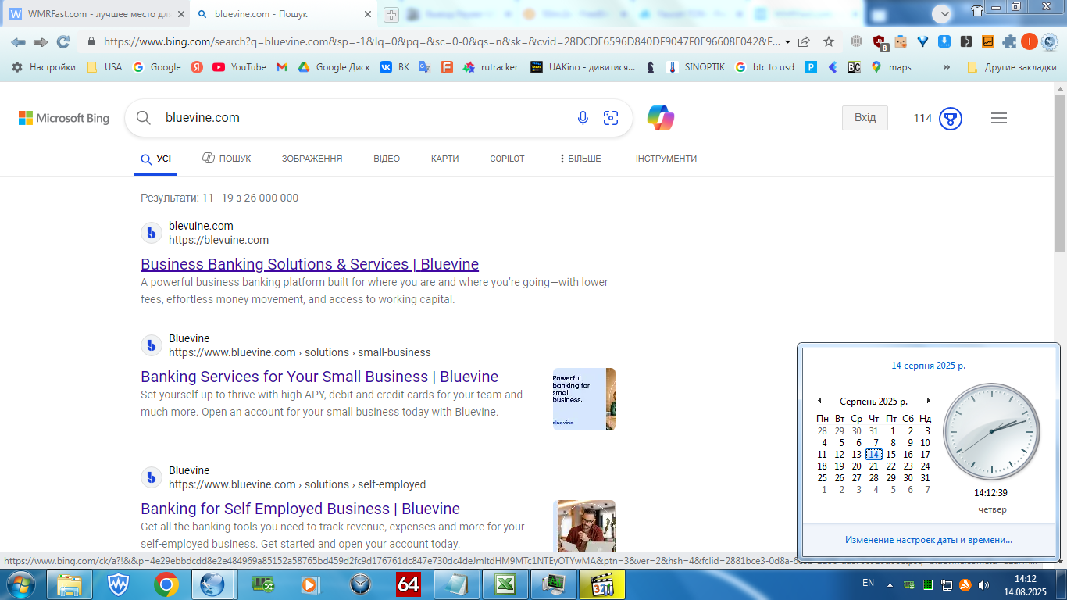Bookmark this page with the star icon
This screenshot has height=600, width=1067.
pos(829,42)
